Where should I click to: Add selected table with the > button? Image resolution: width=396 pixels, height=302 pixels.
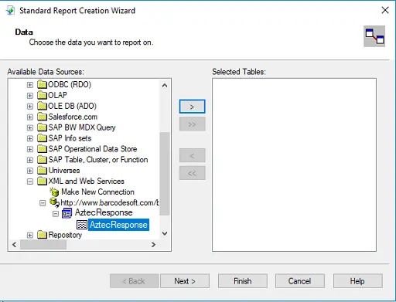pyautogui.click(x=192, y=107)
